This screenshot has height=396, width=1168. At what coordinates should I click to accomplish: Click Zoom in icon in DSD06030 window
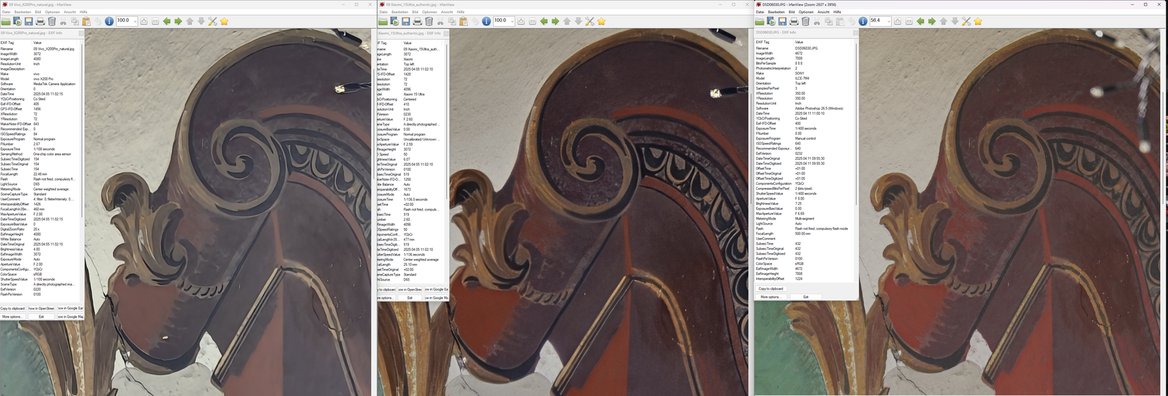click(x=897, y=21)
